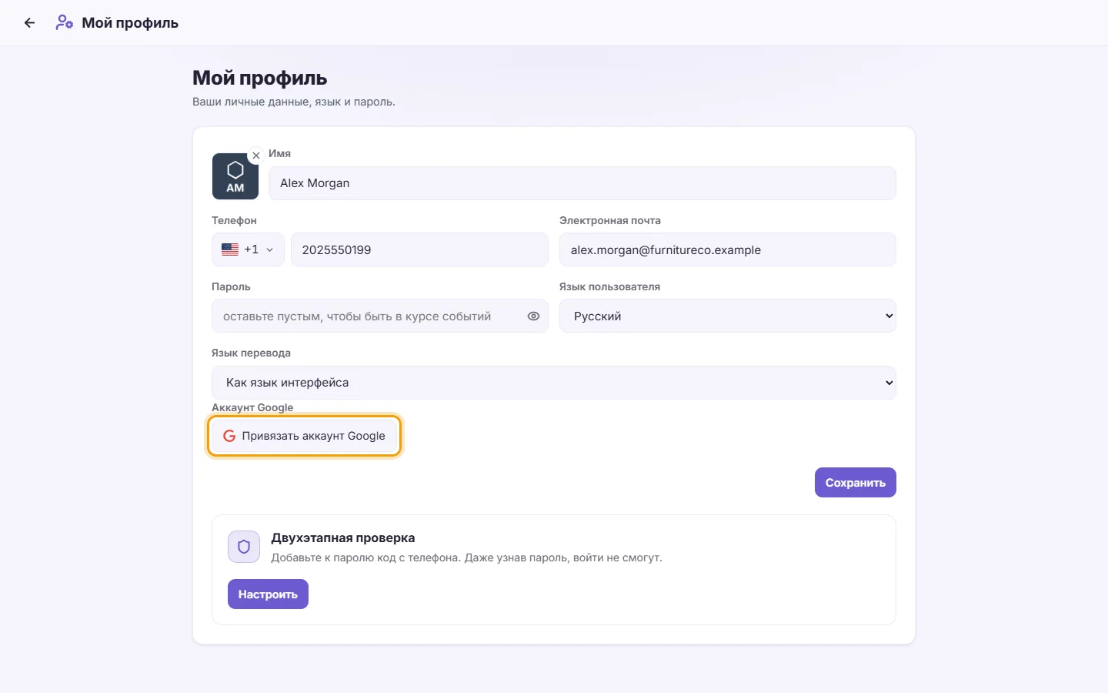This screenshot has height=693, width=1108.
Task: Click the Мой профиль page heading
Action: (260, 79)
